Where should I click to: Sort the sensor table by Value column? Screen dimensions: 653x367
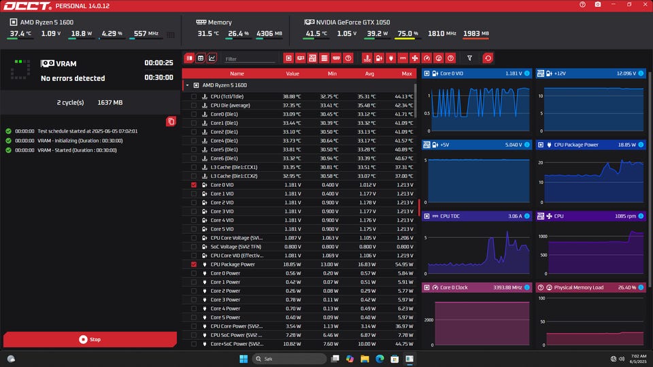[x=292, y=73]
